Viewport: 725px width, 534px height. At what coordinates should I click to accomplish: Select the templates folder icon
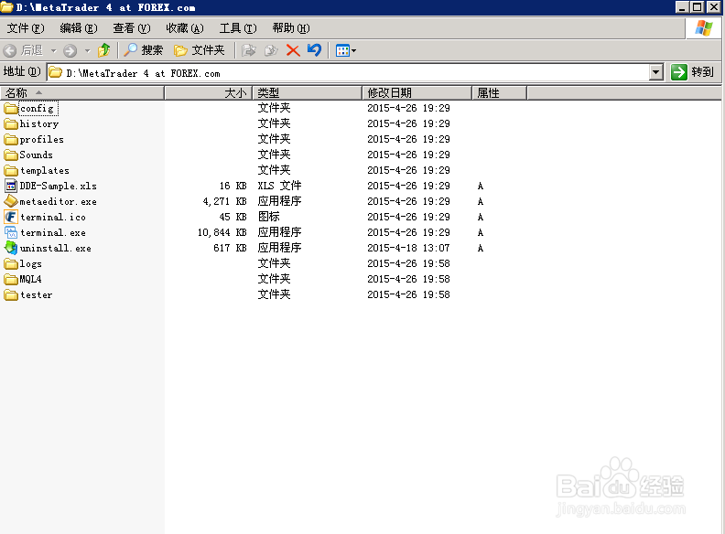(x=11, y=170)
